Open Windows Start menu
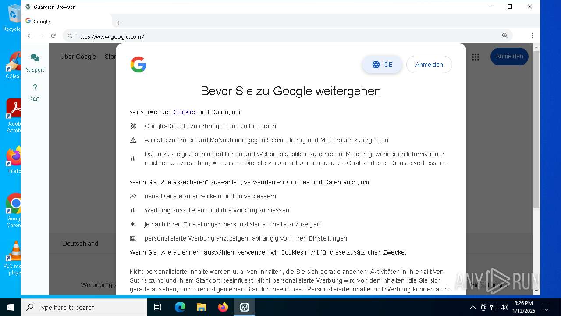 click(11, 307)
